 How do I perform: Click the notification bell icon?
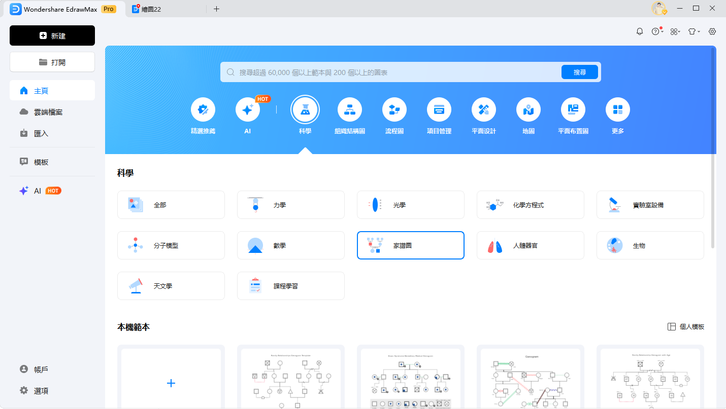coord(640,31)
